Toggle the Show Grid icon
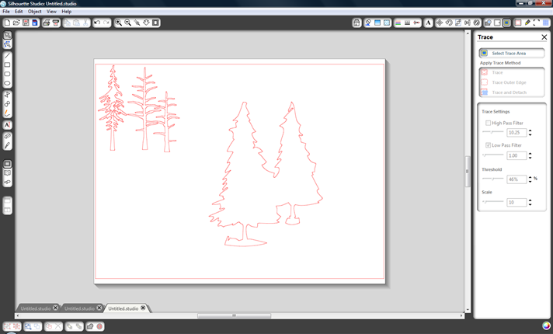 [545, 23]
